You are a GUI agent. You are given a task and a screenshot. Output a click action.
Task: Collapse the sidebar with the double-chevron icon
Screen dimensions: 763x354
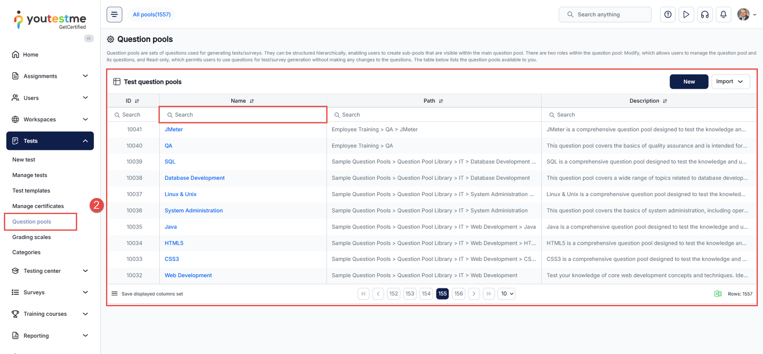click(x=89, y=38)
